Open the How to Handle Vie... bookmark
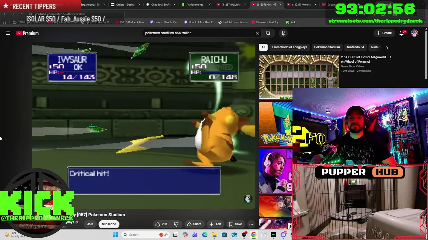This screenshot has height=240, width=428. click(x=165, y=22)
